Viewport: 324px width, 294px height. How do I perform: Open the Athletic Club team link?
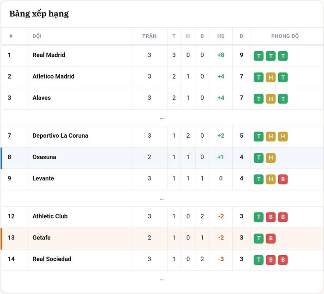[x=50, y=216]
